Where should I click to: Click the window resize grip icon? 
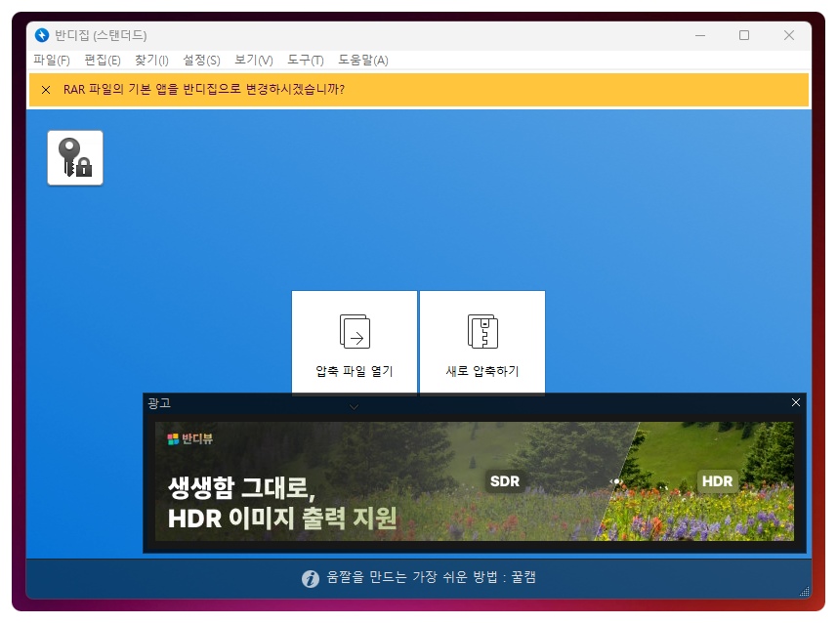[804, 591]
